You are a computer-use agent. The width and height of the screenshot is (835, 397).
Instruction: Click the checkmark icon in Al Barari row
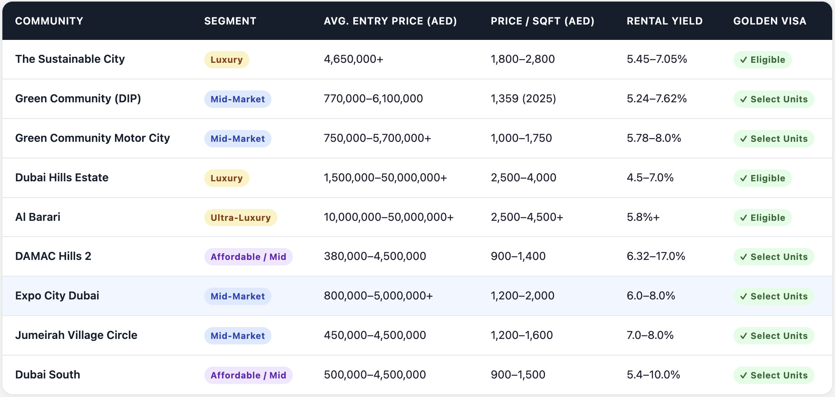(743, 218)
